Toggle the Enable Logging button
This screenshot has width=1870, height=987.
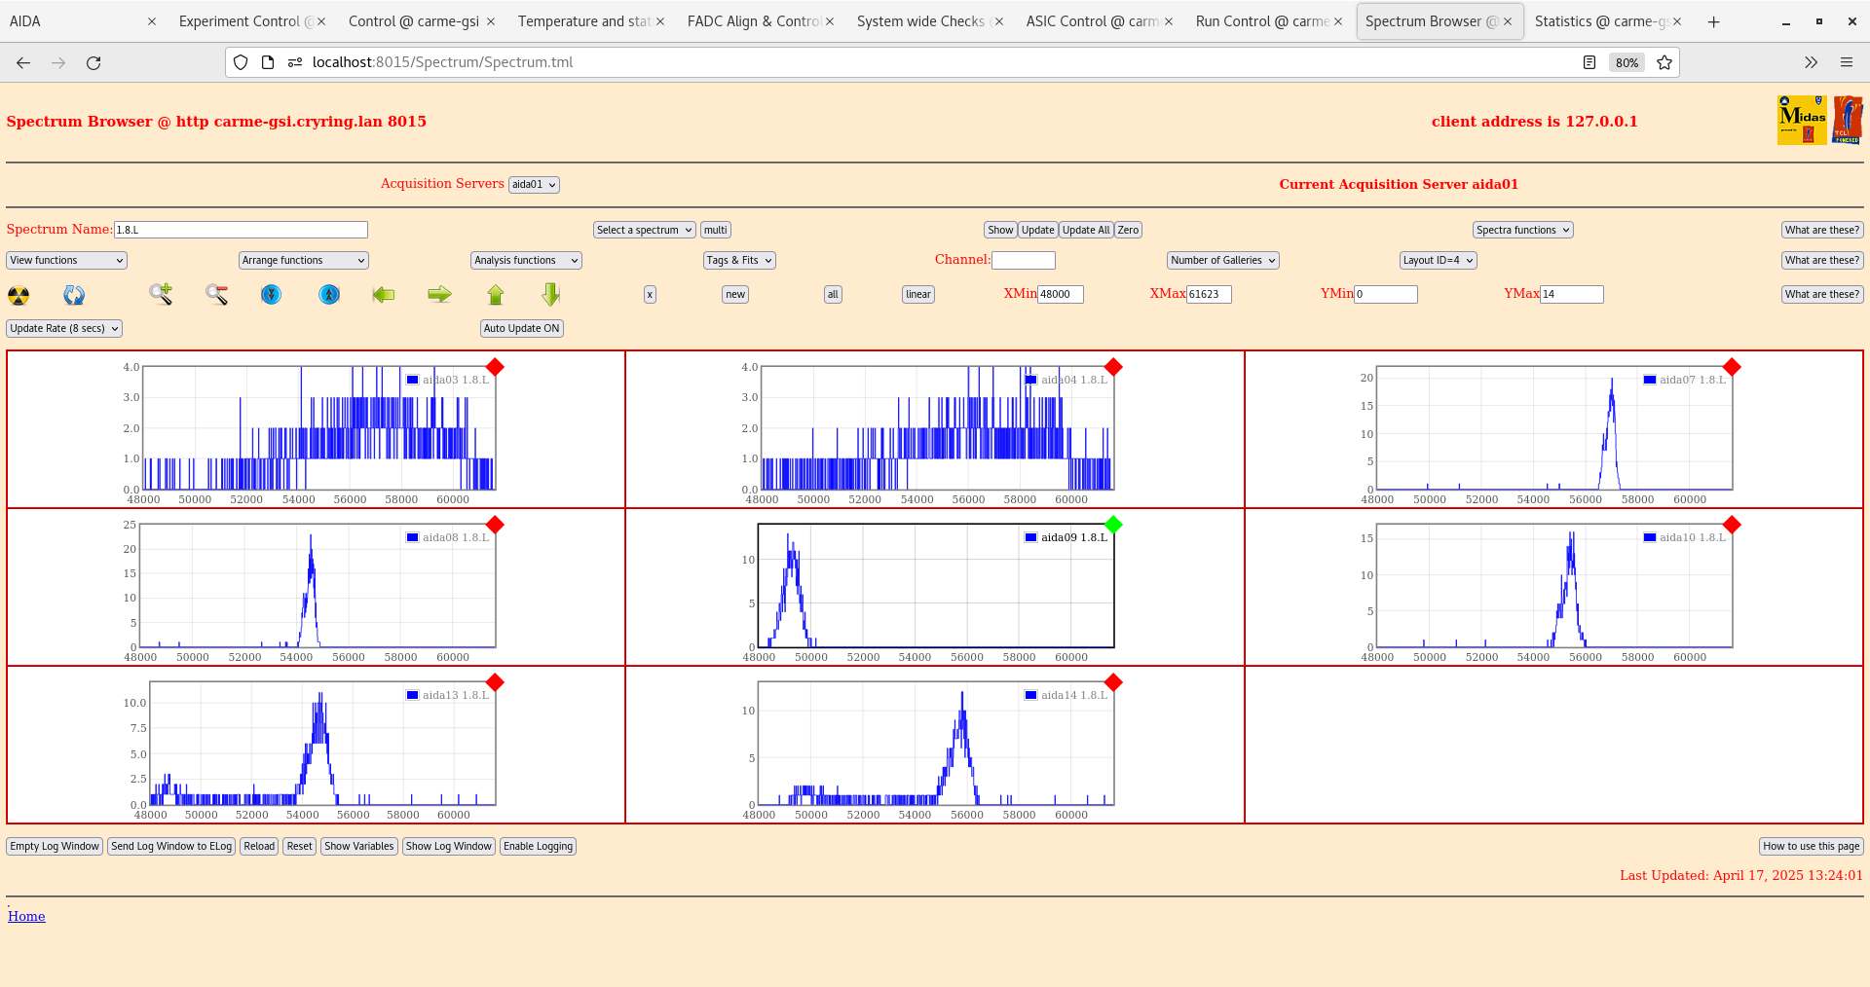tap(538, 846)
